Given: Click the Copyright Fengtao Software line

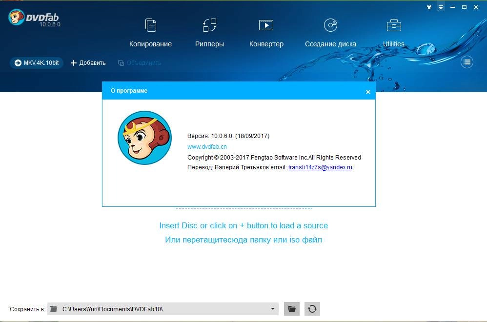Looking at the screenshot, I should coord(274,158).
